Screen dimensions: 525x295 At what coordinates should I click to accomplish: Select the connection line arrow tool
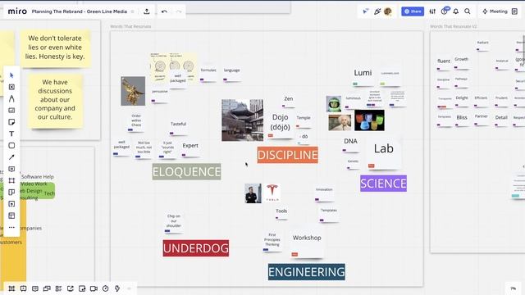11,157
